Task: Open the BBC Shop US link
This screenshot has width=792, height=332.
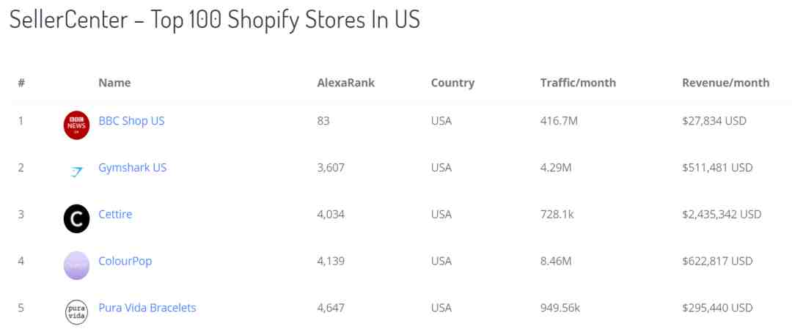Action: coord(131,121)
